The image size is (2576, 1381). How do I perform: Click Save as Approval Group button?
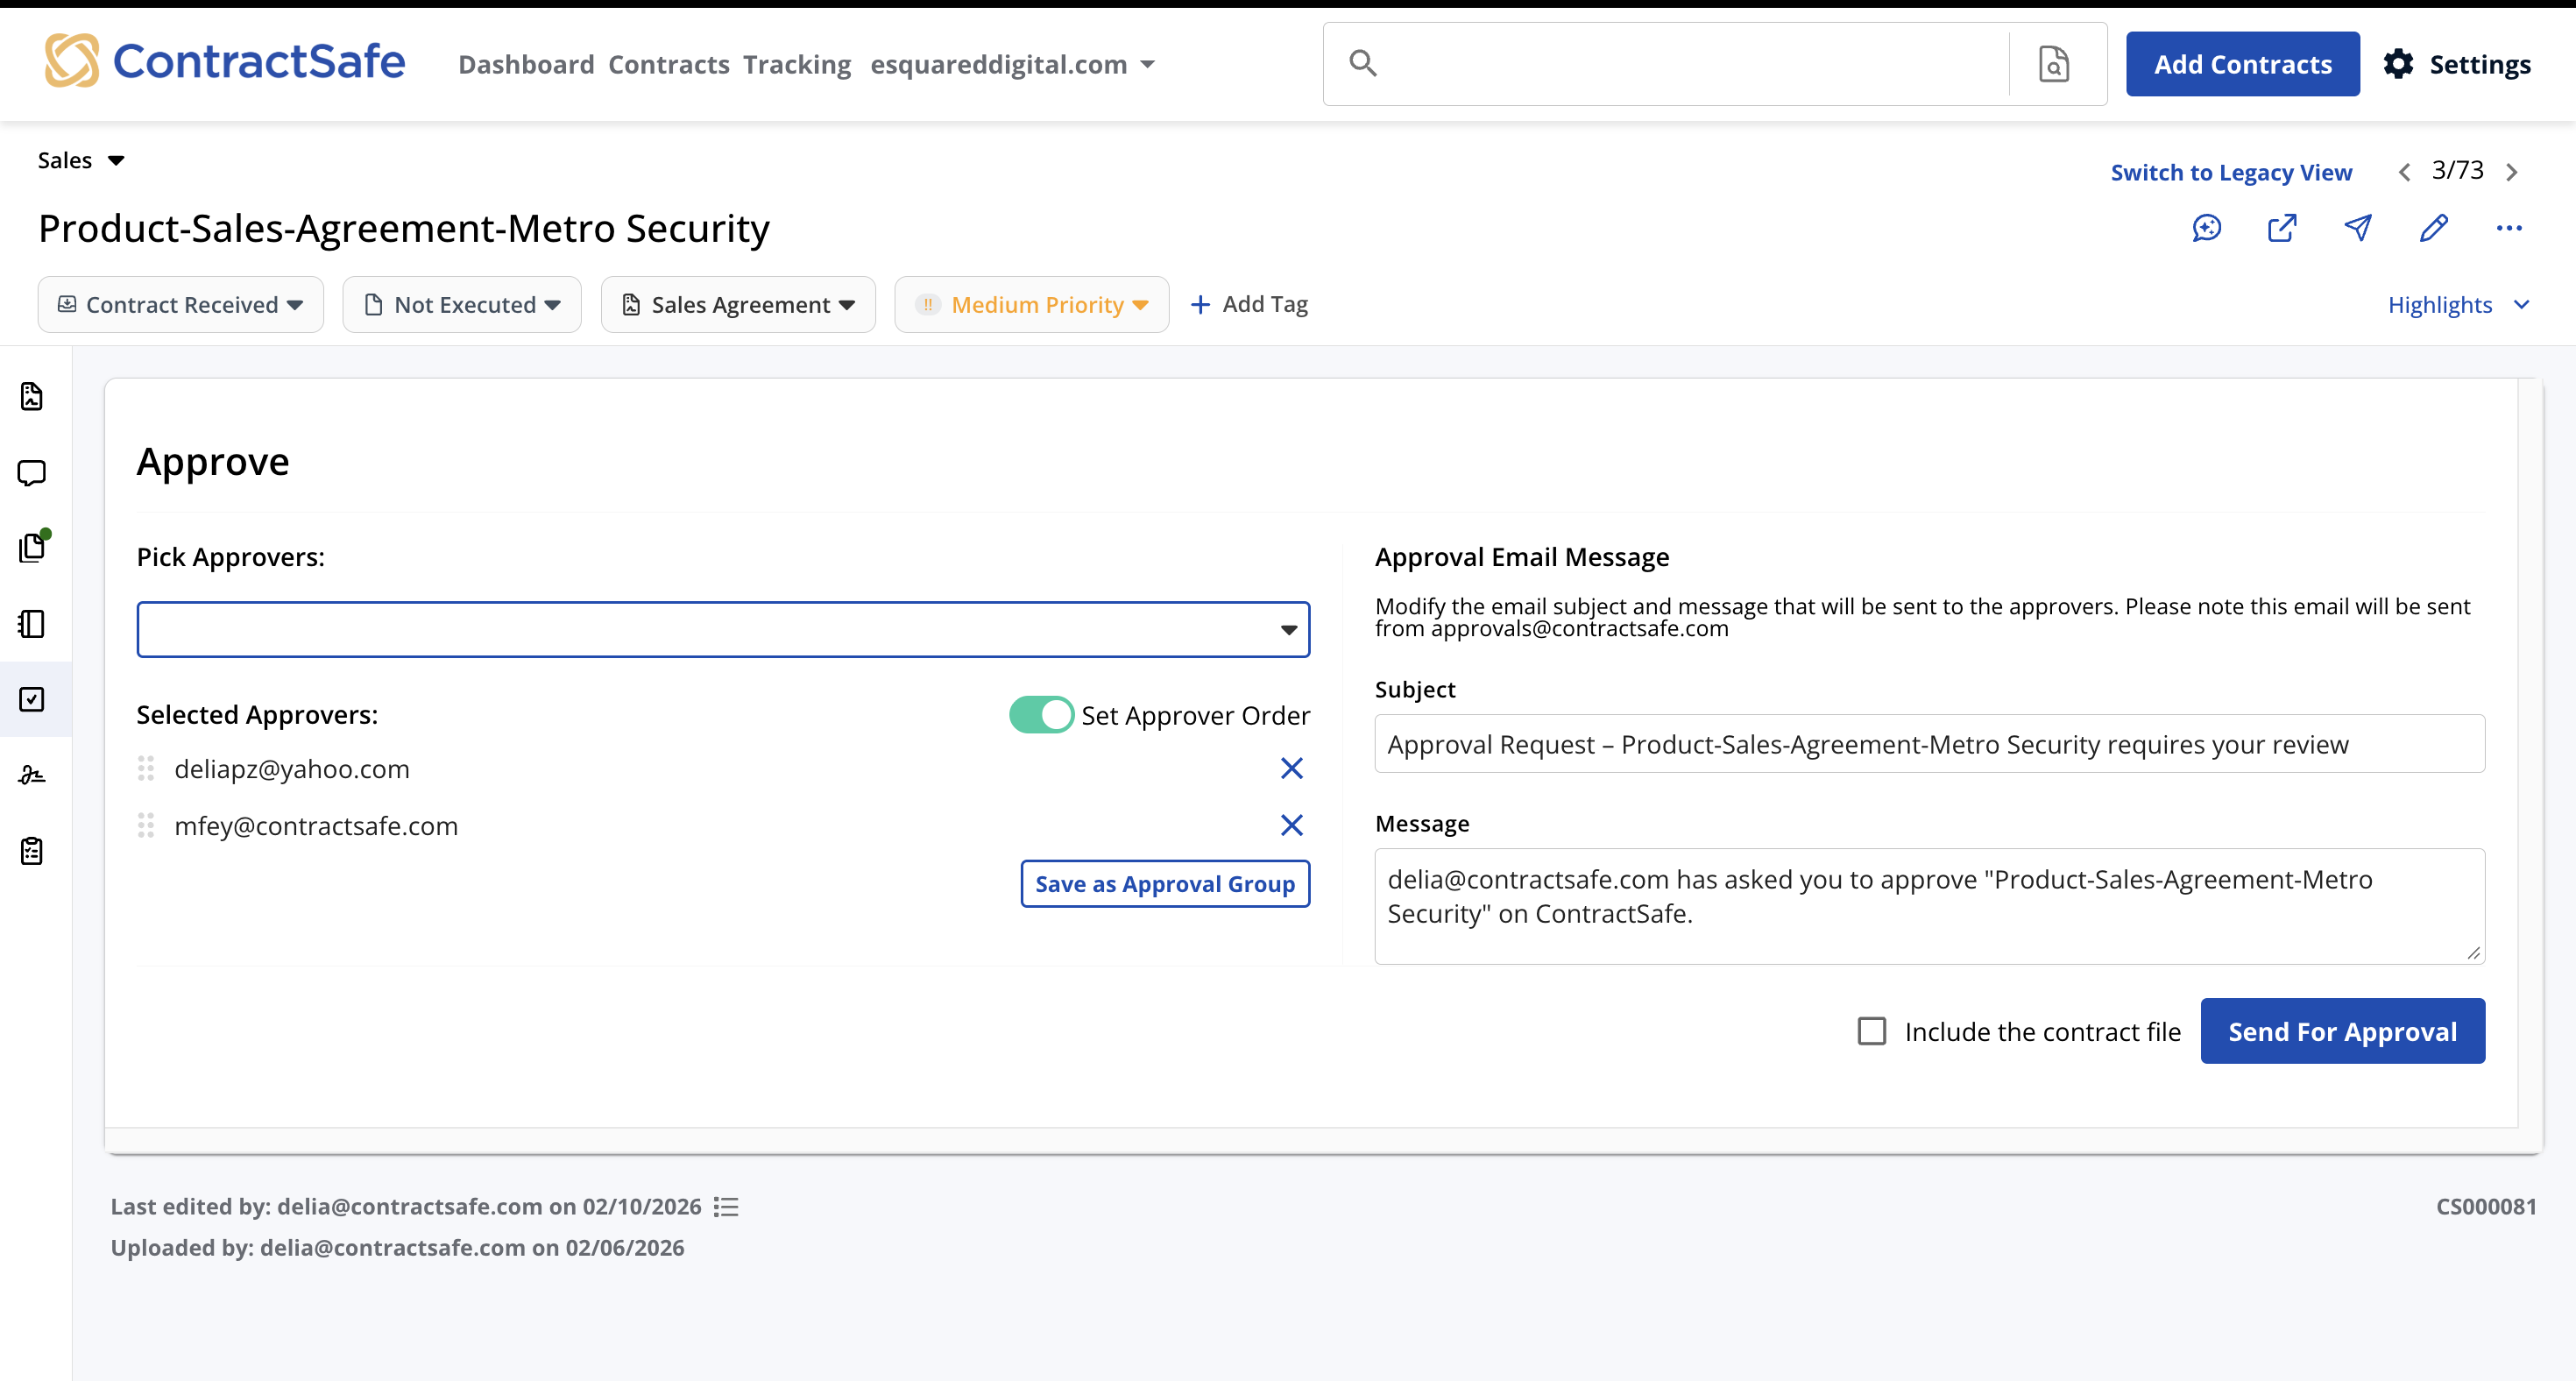1165,884
